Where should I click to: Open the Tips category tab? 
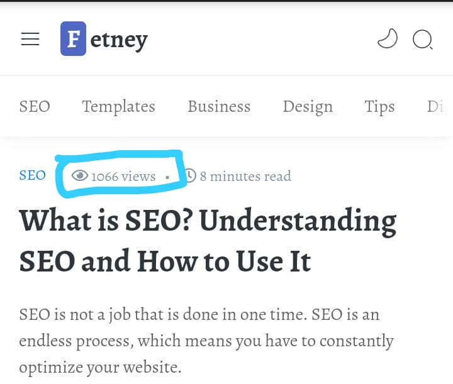pyautogui.click(x=379, y=107)
